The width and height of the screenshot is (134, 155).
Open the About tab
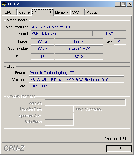(x=92, y=12)
